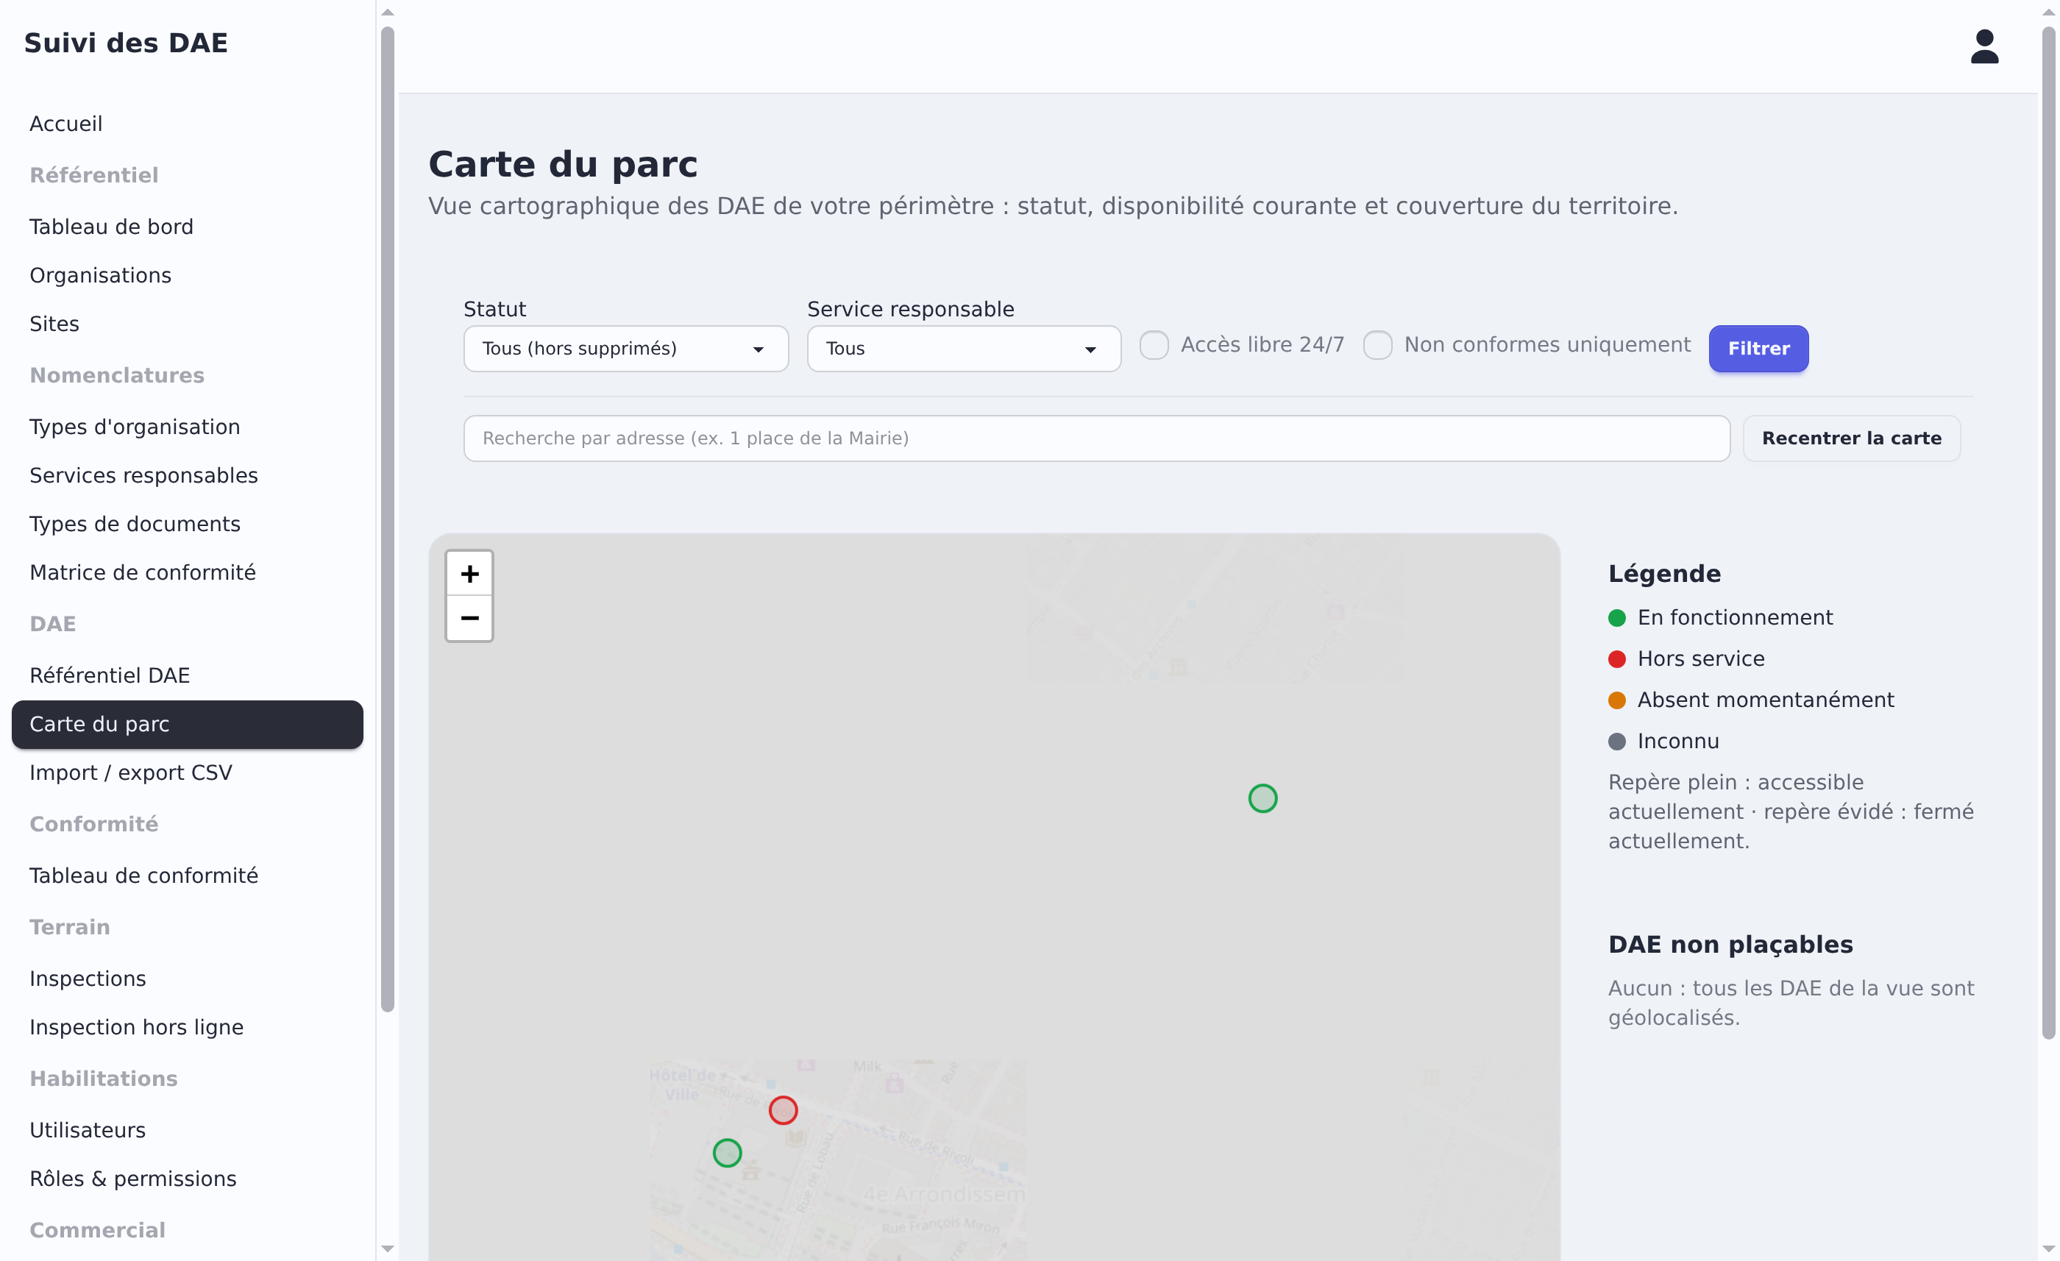Open the Statut dropdown
Image resolution: width=2060 pixels, height=1261 pixels.
[625, 349]
